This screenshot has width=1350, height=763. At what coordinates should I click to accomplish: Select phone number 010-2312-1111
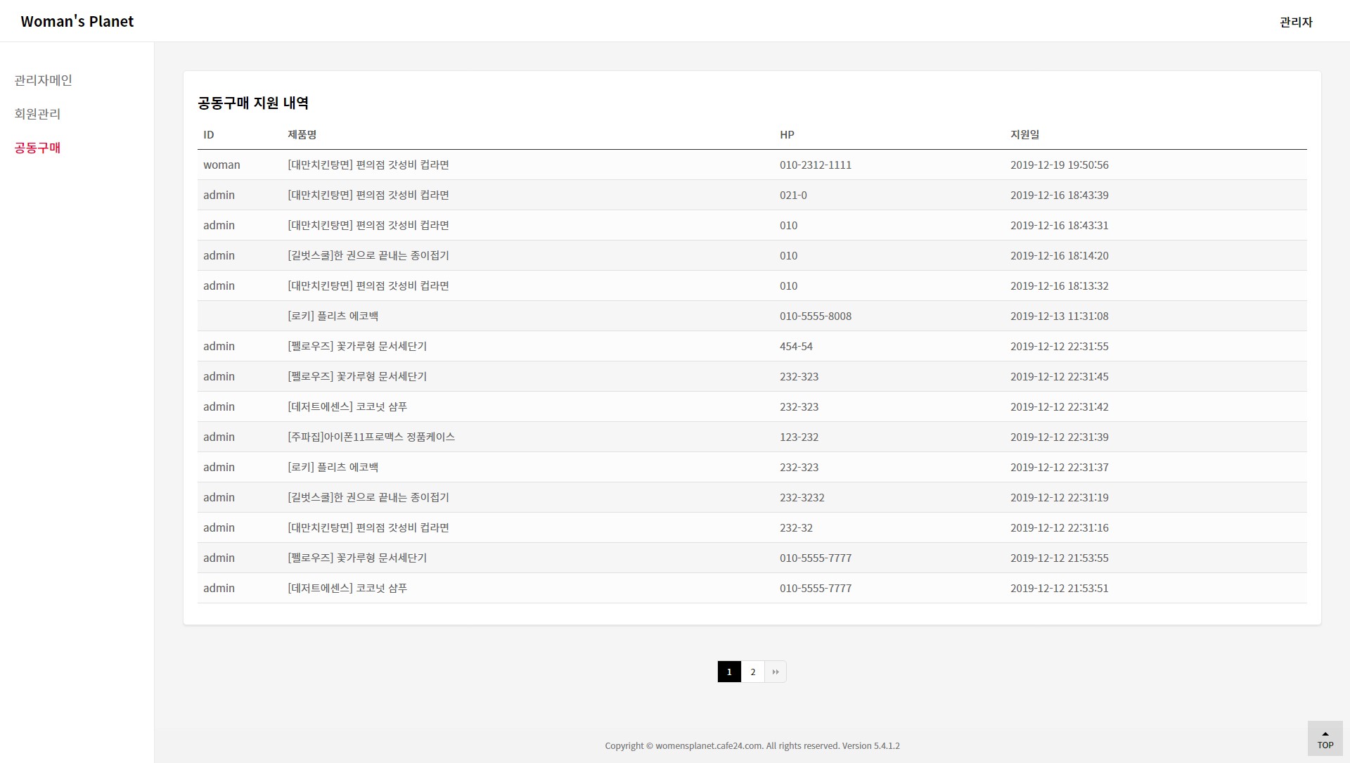(x=816, y=165)
